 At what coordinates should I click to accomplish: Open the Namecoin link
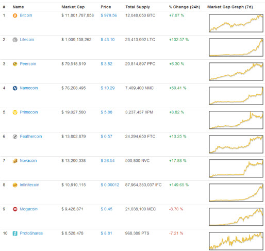[x=29, y=88]
